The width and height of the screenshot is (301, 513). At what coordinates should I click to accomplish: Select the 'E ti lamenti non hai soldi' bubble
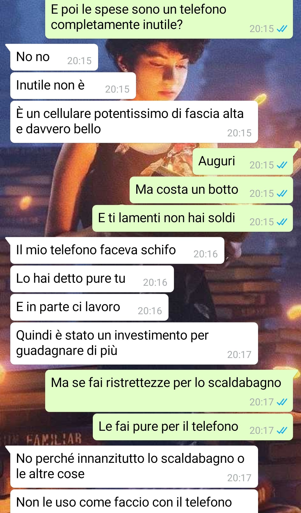click(193, 218)
